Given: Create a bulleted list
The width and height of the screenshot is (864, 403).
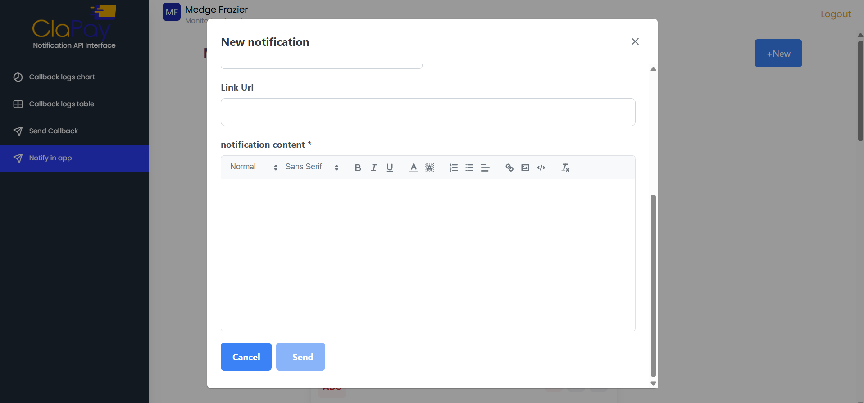Looking at the screenshot, I should (469, 168).
